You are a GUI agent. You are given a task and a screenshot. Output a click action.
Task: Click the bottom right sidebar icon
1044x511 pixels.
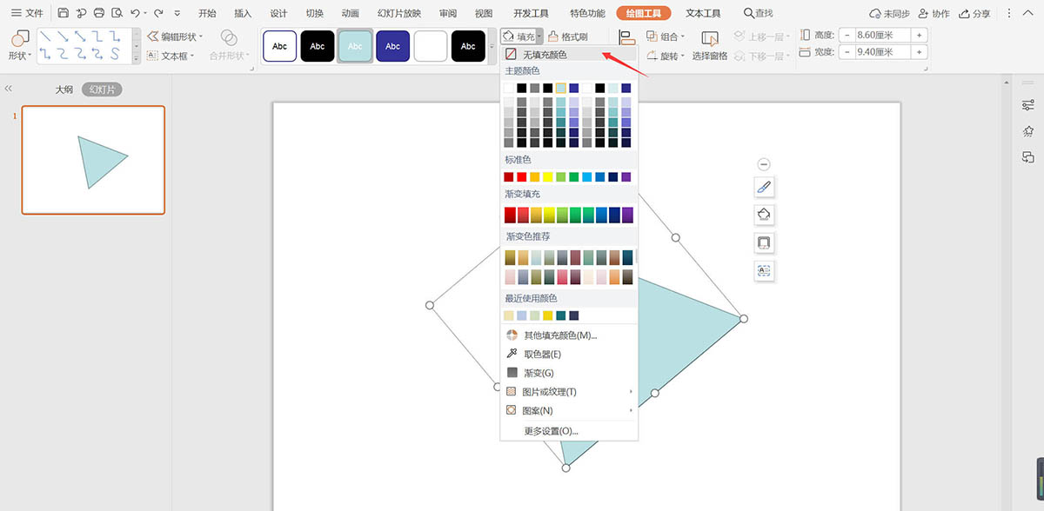1027,157
